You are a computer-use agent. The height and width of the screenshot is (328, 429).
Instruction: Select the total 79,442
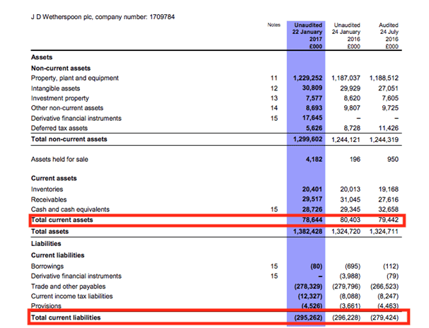click(389, 220)
